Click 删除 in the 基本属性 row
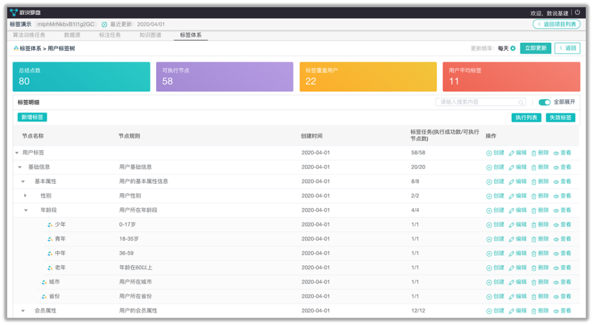This screenshot has height=325, width=593. pos(540,182)
